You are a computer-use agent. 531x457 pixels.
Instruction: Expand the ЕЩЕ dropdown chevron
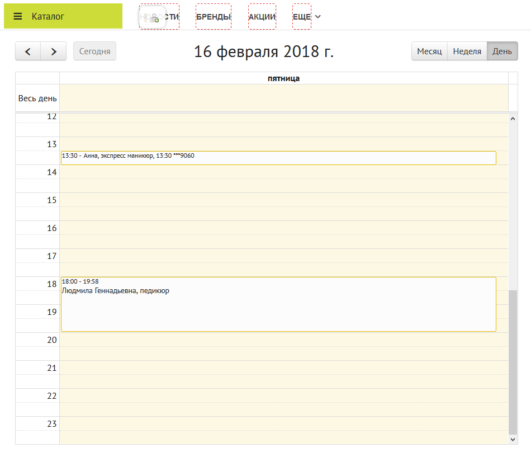pyautogui.click(x=318, y=17)
